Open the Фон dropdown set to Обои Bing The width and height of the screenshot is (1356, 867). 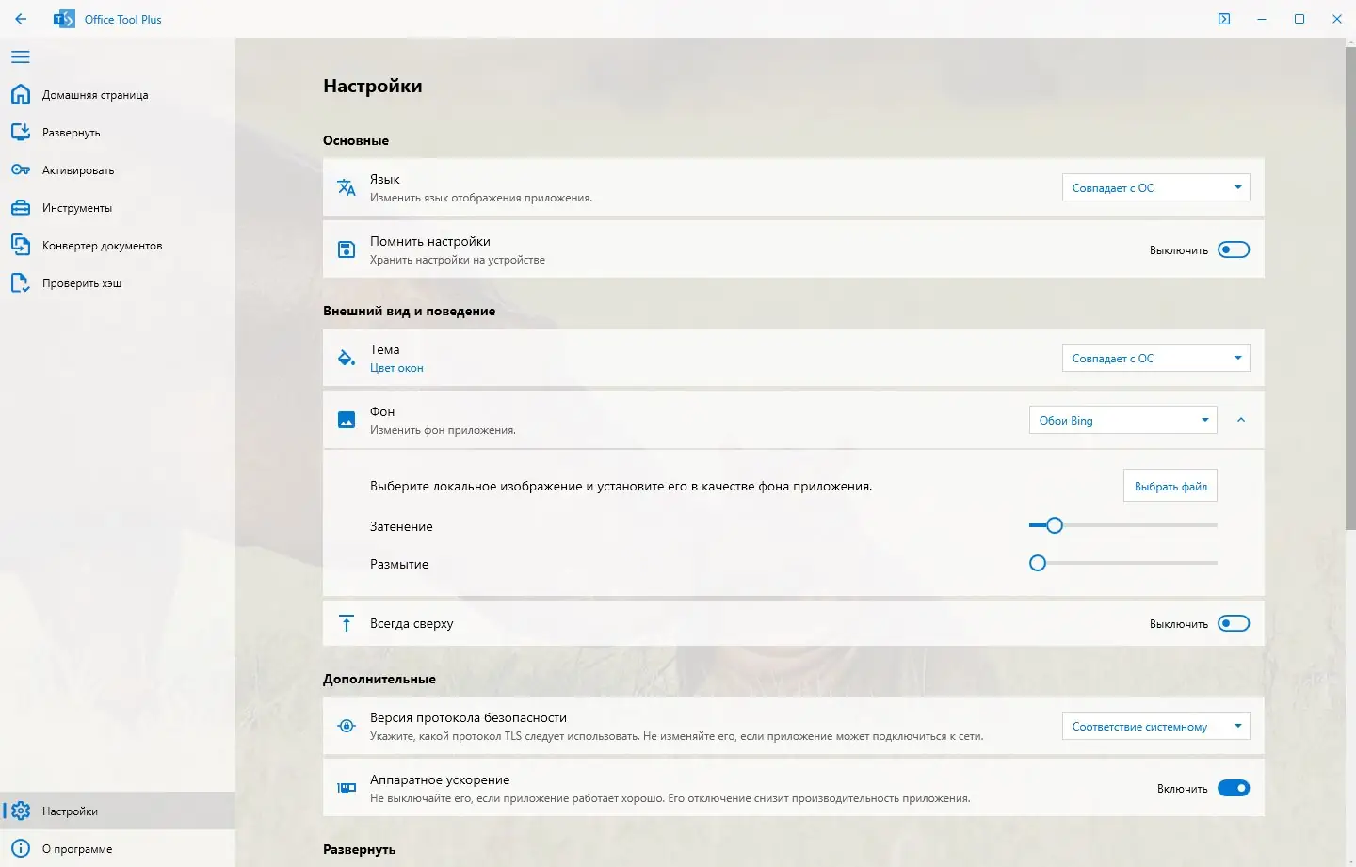pos(1122,420)
